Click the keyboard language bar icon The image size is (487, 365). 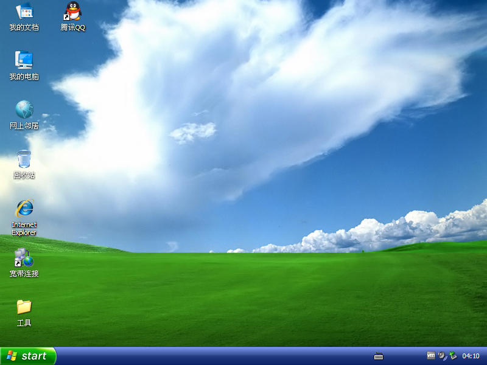(379, 356)
